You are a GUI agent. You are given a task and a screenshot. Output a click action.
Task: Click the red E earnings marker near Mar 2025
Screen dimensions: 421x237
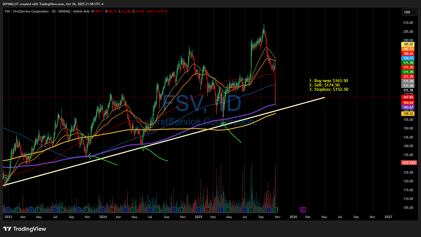207,210
